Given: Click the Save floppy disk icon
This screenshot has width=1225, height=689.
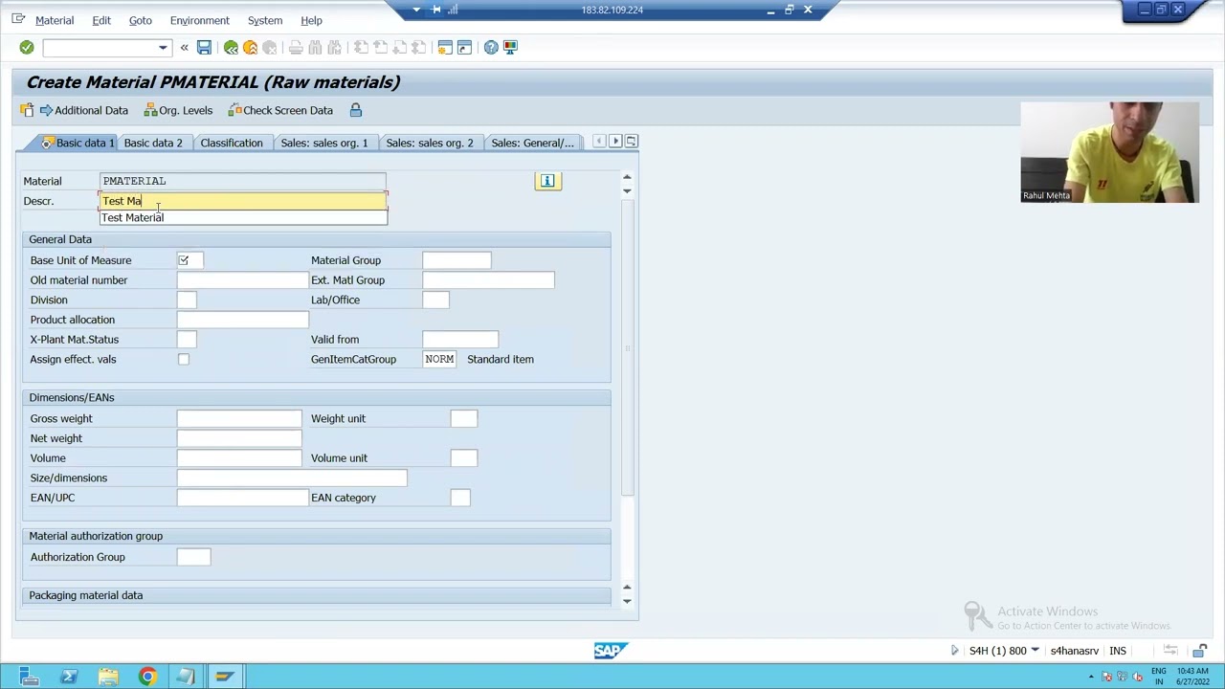Looking at the screenshot, I should click(x=204, y=47).
